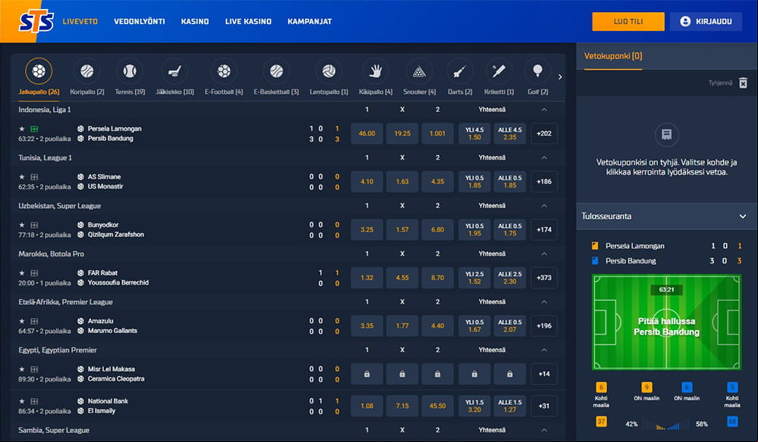The height and width of the screenshot is (442, 758).
Task: Open the Kampanjat menu item
Action: coord(309,21)
